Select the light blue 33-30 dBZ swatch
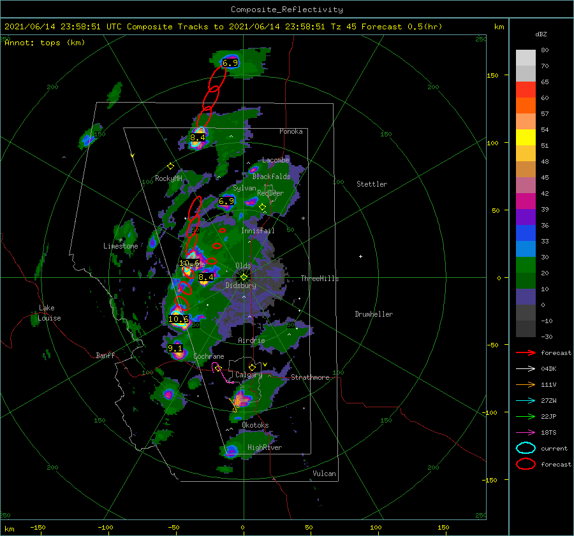This screenshot has width=574, height=536. point(526,249)
